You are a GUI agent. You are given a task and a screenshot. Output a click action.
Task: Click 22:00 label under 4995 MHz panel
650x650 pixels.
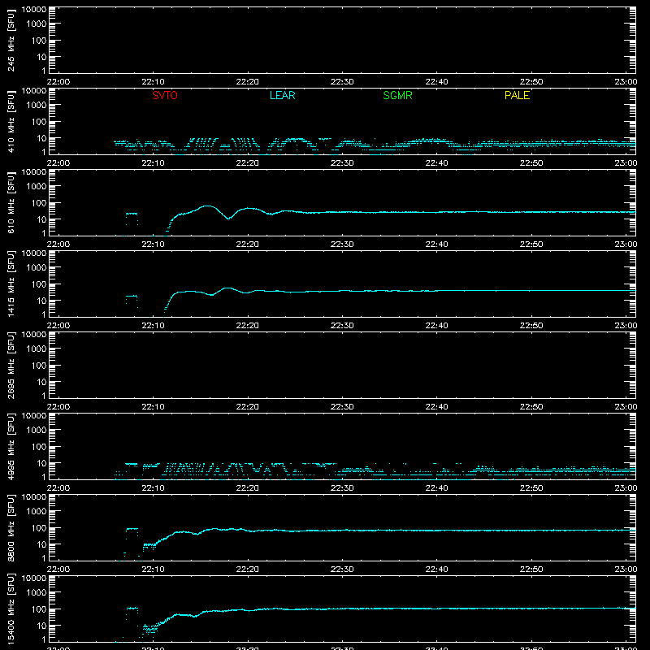click(x=58, y=488)
